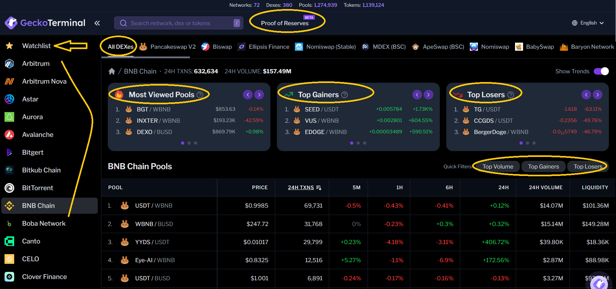Open WBNB / BUSD pool row
616x289 pixels.
(x=358, y=224)
